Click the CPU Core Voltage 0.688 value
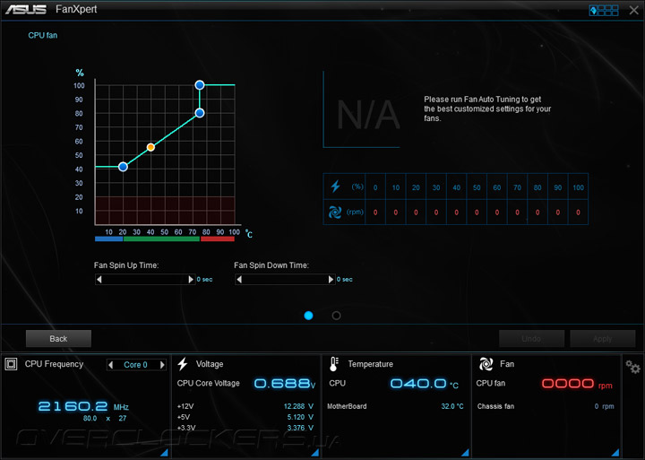645x460 pixels. 285,384
